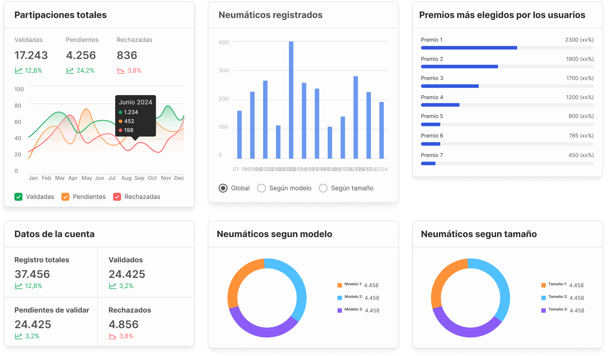Toggle the Rechazadas legend checkbox

(x=117, y=197)
